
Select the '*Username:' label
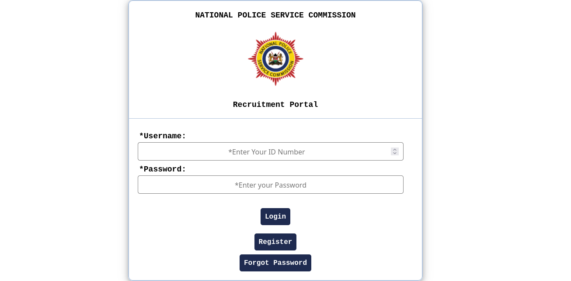pyautogui.click(x=163, y=136)
